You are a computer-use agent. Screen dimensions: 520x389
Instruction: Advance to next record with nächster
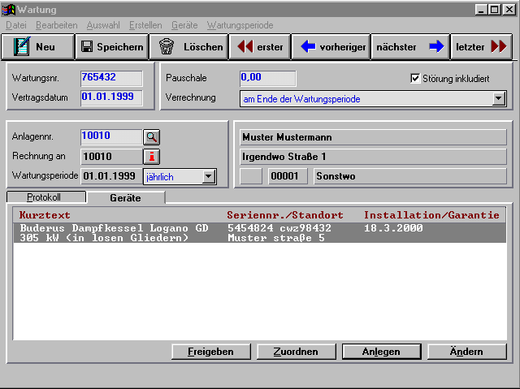coord(410,47)
